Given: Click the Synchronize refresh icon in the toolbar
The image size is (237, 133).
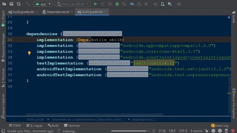Looking at the screenshot, I should tap(19, 4).
